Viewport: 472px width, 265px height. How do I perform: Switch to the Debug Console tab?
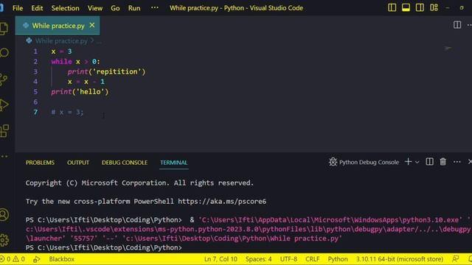pyautogui.click(x=125, y=163)
